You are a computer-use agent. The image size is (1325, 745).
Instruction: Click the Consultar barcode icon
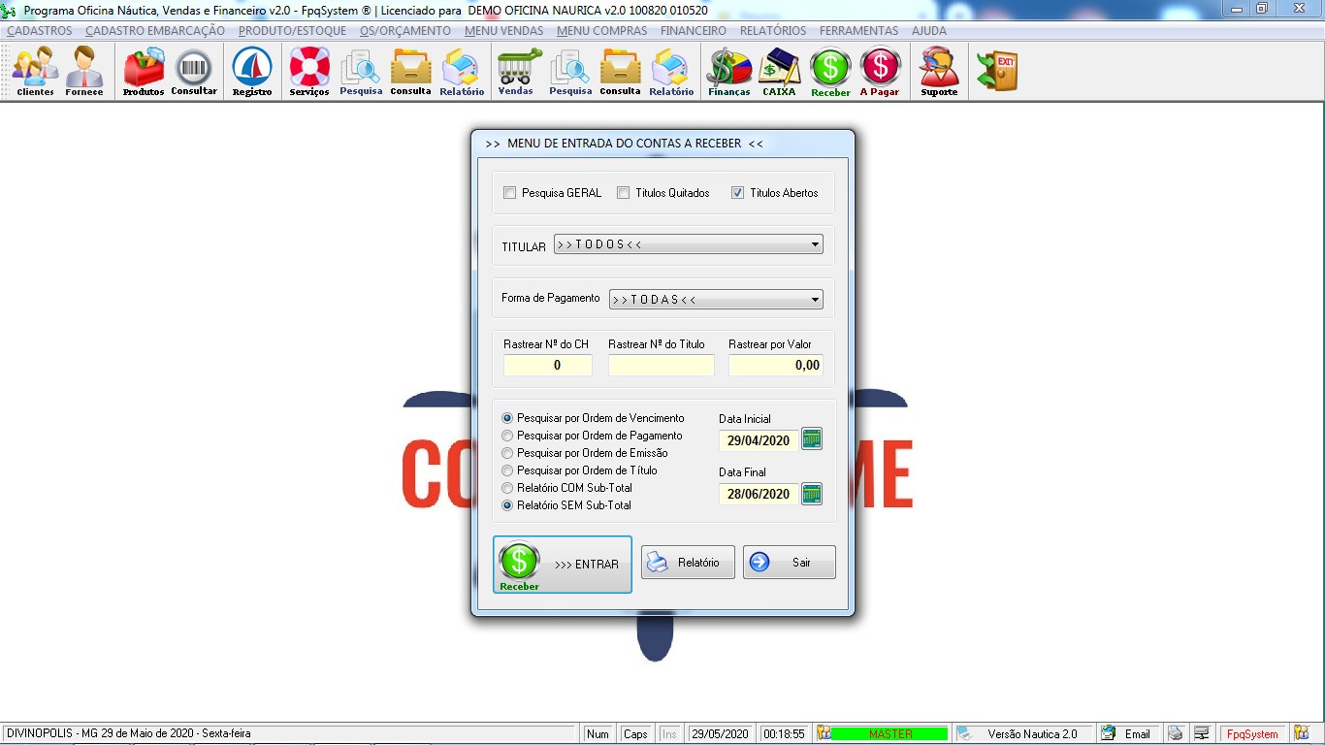pos(194,72)
